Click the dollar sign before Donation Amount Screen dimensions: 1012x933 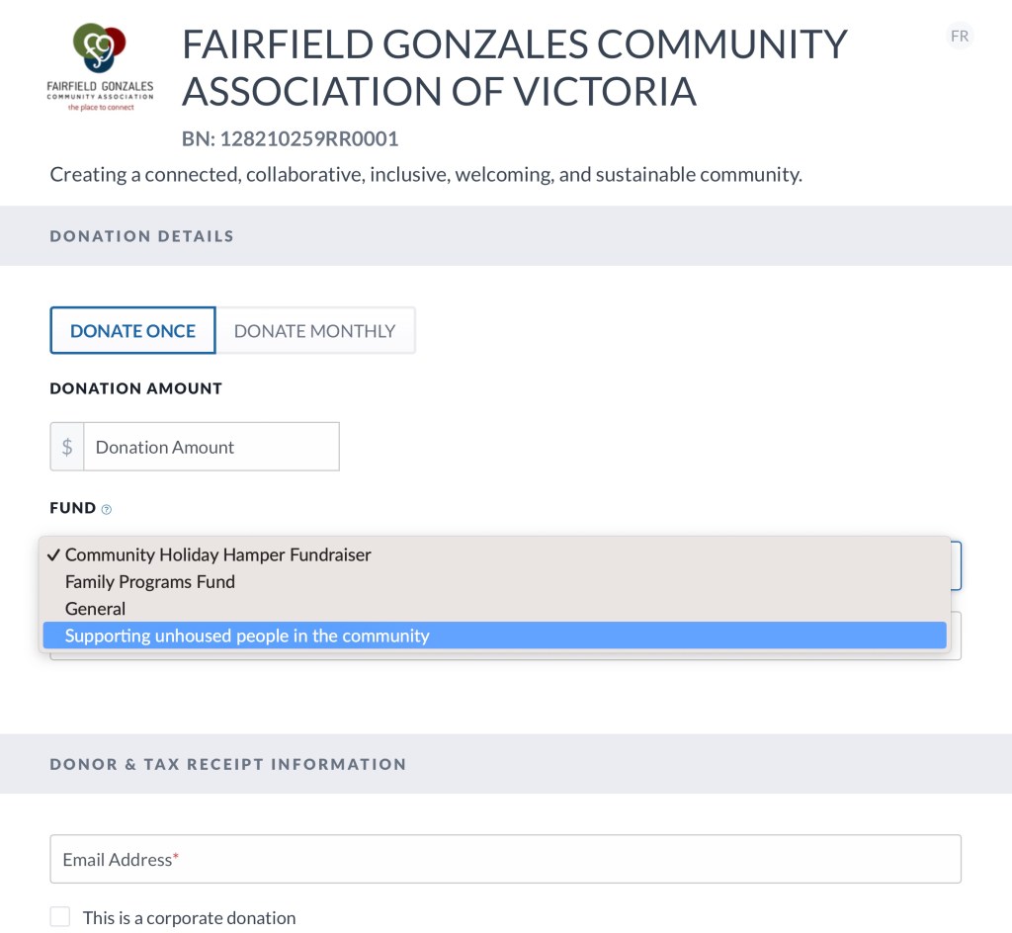(67, 447)
